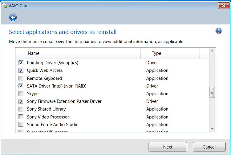Click the list scrollbar thumb
231x155 pixels.
pos(212,92)
